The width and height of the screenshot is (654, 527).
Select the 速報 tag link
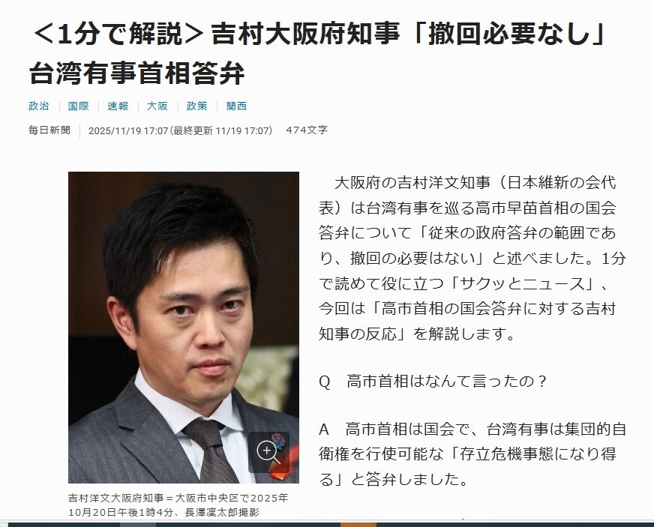click(118, 106)
